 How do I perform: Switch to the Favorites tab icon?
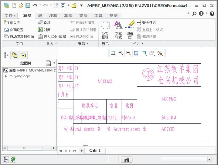[x=23, y=55]
